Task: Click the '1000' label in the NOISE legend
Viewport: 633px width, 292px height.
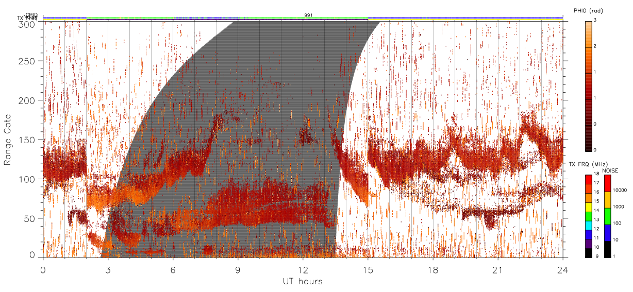Action: [x=619, y=207]
